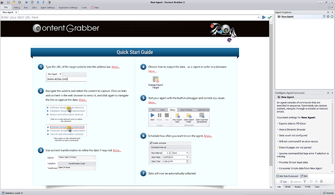Open the Data ribbon tab

click(34, 8)
